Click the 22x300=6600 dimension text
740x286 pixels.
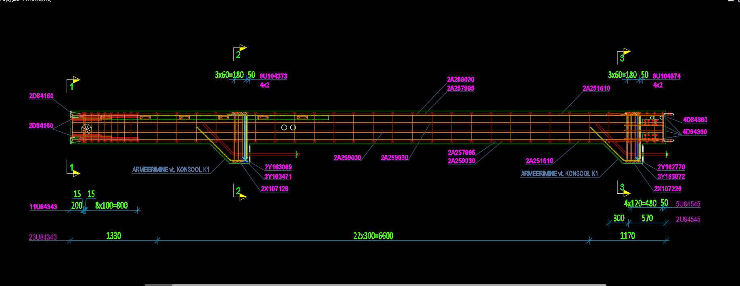(373, 236)
